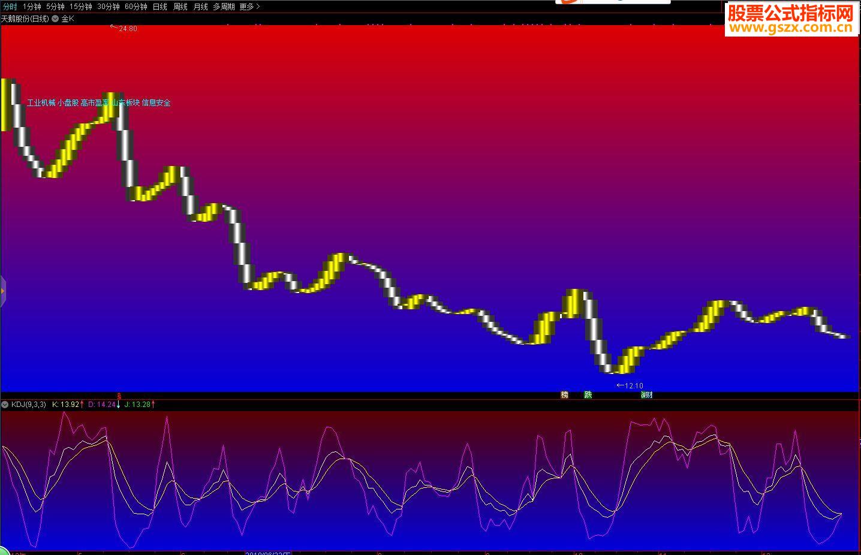Expand the left side panel handle
This screenshot has width=861, height=555.
(x=2, y=291)
